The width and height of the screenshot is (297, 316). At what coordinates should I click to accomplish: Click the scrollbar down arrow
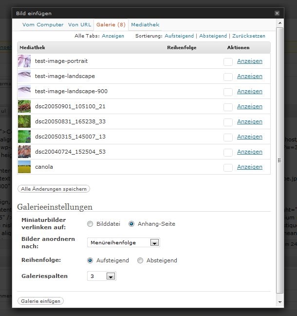click(280, 302)
